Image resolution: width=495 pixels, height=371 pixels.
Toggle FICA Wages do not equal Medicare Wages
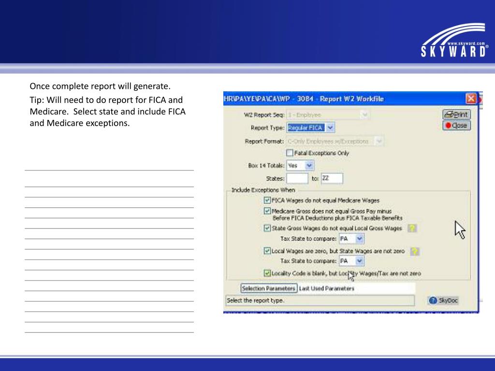267,200
